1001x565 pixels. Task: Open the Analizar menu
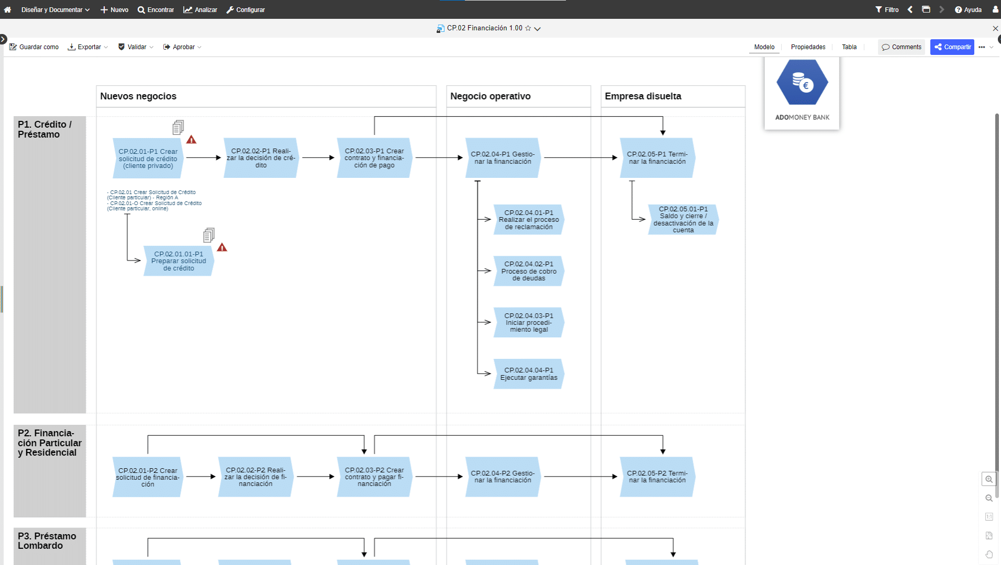[x=201, y=9]
